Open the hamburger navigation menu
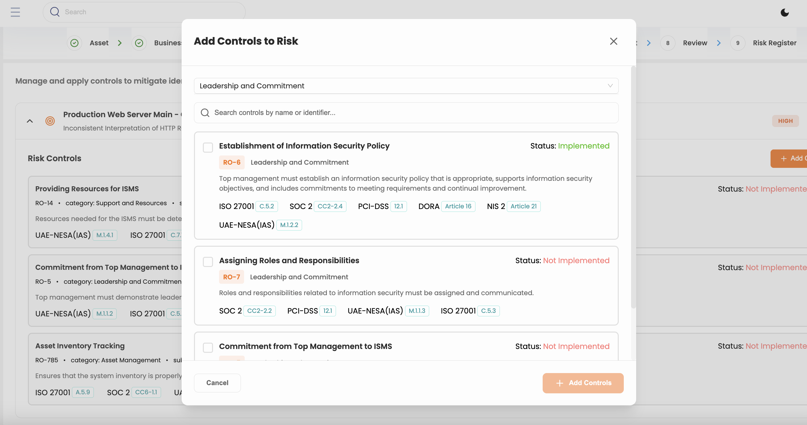The width and height of the screenshot is (807, 425). pyautogui.click(x=15, y=12)
